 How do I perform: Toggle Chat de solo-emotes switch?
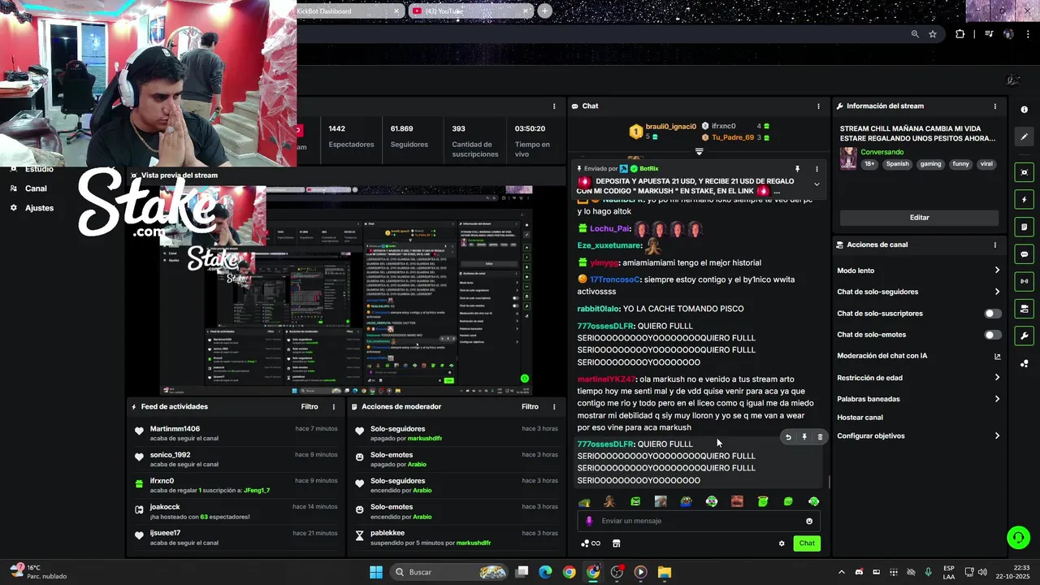(993, 335)
